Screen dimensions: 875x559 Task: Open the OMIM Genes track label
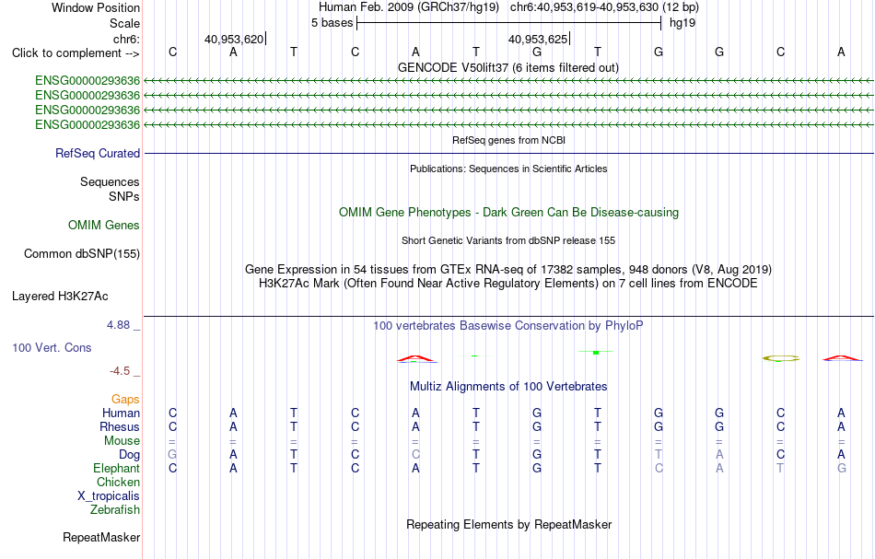point(104,226)
